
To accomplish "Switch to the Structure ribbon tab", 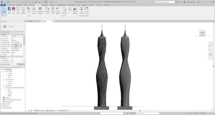I will 19,5.
